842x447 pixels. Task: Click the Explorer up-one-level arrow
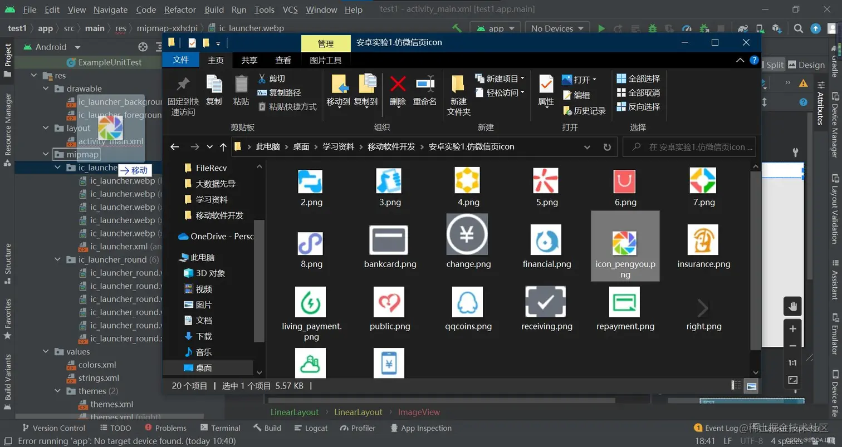[x=223, y=147]
